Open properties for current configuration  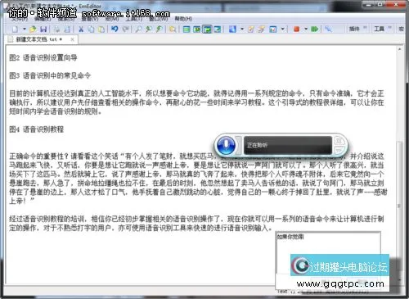(x=251, y=29)
